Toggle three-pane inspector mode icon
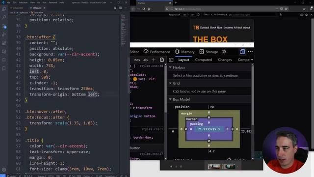 point(171,60)
